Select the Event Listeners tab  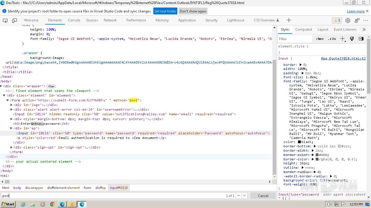coord(345,29)
